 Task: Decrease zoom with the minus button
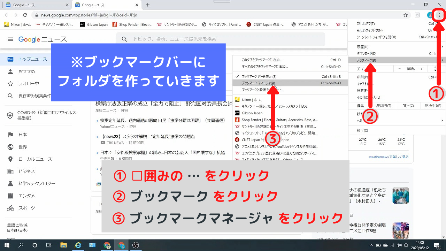[400, 69]
